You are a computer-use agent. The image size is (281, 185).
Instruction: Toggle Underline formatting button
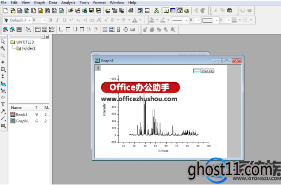[65, 20]
